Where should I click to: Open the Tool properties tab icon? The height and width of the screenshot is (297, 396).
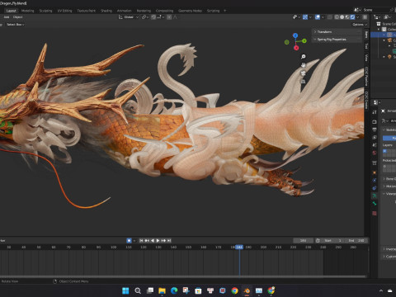point(375,112)
